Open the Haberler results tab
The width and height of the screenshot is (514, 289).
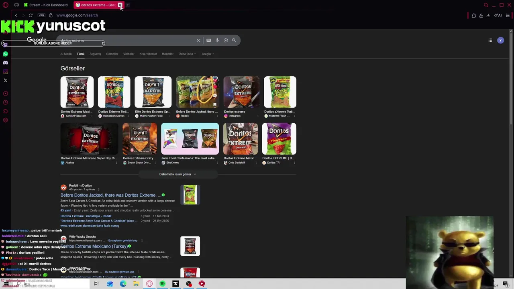pyautogui.click(x=167, y=54)
